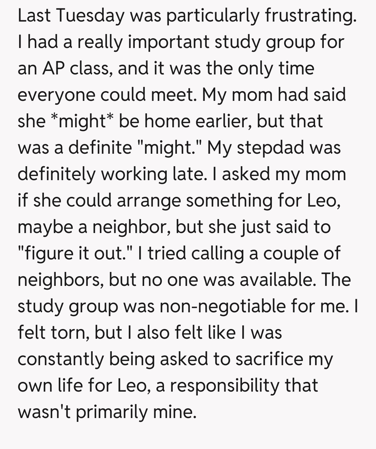
Task: Click the word "definite" before the quoted "might"
Action: 100,147
